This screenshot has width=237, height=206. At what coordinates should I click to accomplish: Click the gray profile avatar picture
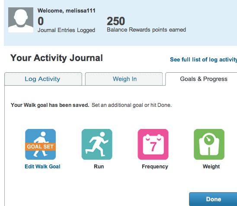click(21, 20)
